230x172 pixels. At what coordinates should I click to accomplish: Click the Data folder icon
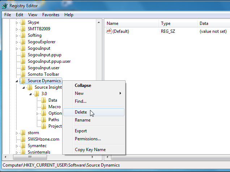(43, 100)
